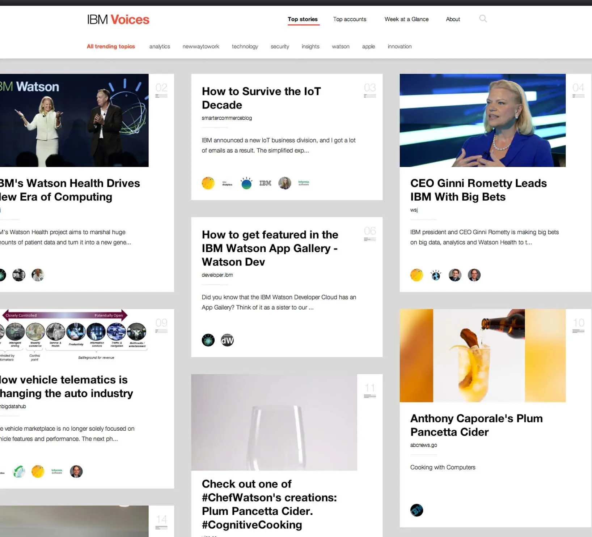
Task: Click the orange avatar under Ginni Rometty story
Action: click(417, 275)
